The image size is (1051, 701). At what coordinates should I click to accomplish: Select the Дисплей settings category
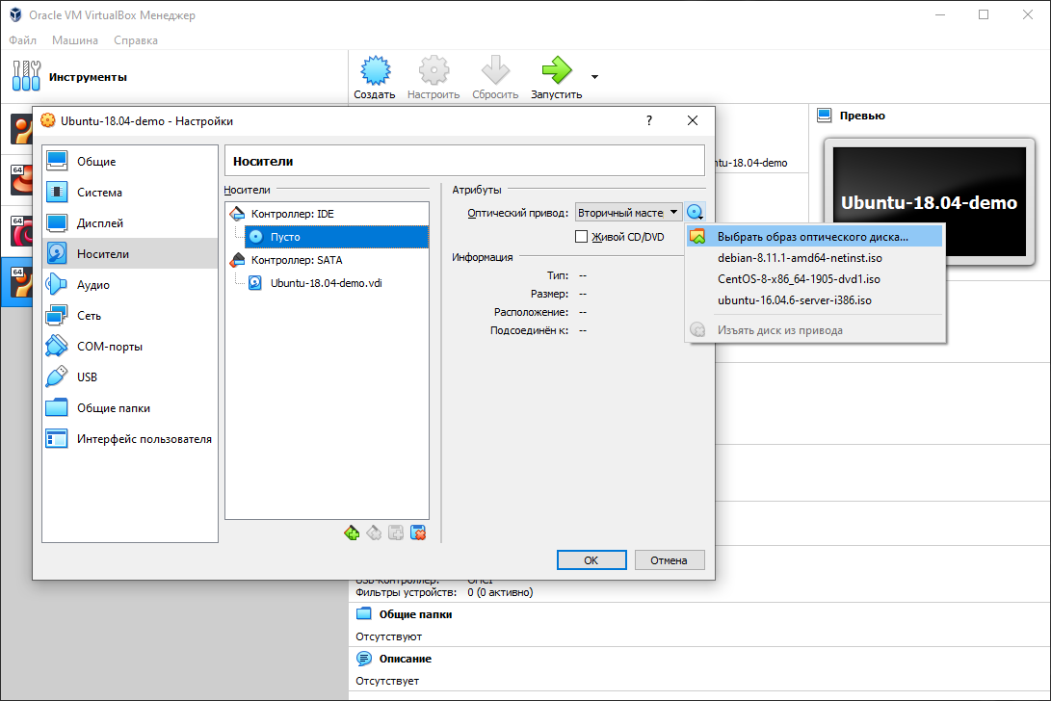pyautogui.click(x=130, y=223)
